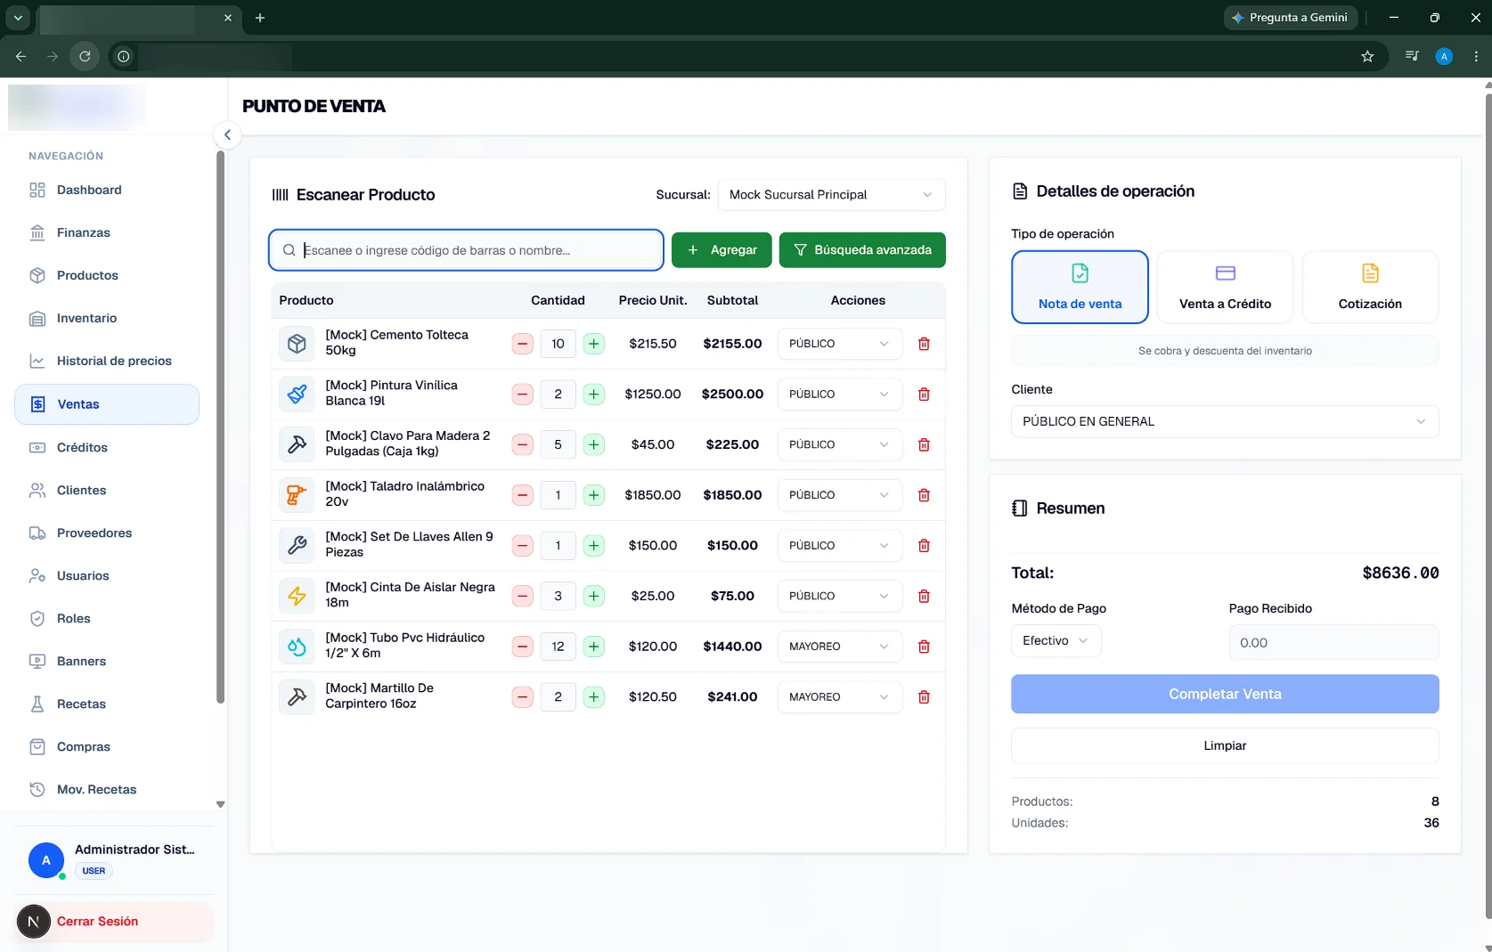Focus the barcode scan search field
This screenshot has height=952, width=1492.
coord(466,250)
